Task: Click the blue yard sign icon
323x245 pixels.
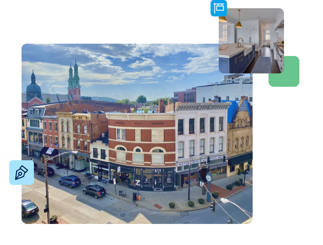Action: [x=218, y=8]
